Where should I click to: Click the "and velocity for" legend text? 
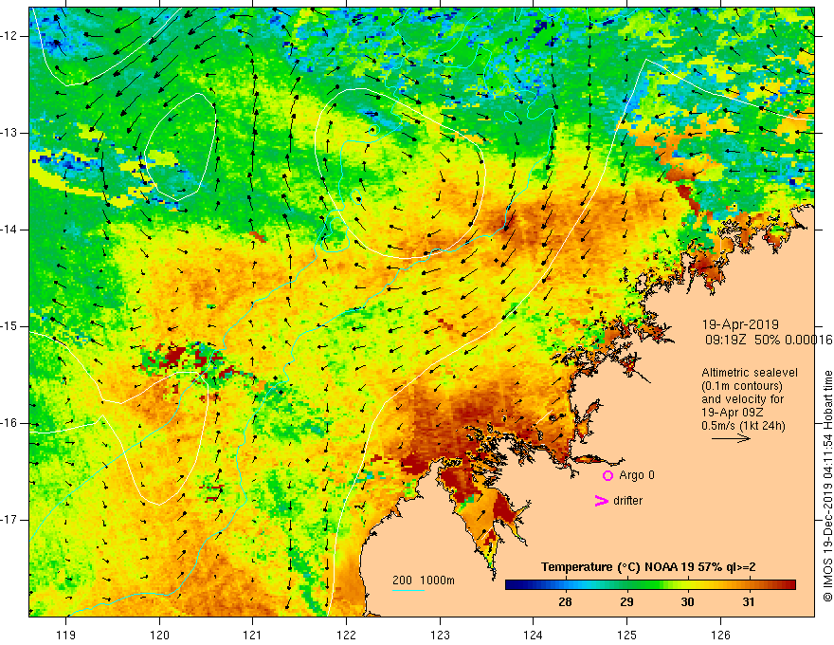742,399
